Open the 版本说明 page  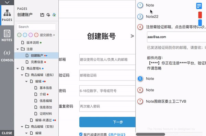[x=33, y=43]
